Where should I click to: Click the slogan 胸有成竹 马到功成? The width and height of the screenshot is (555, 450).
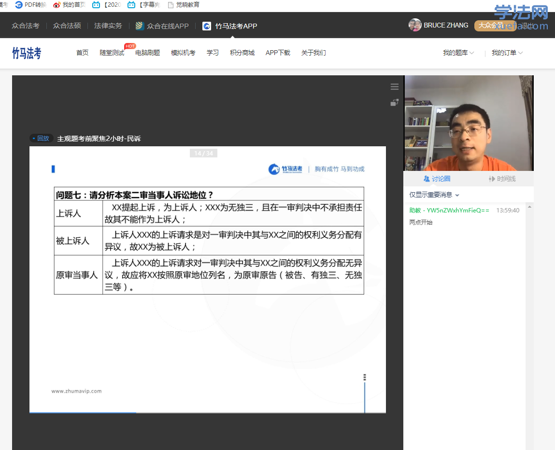click(340, 169)
